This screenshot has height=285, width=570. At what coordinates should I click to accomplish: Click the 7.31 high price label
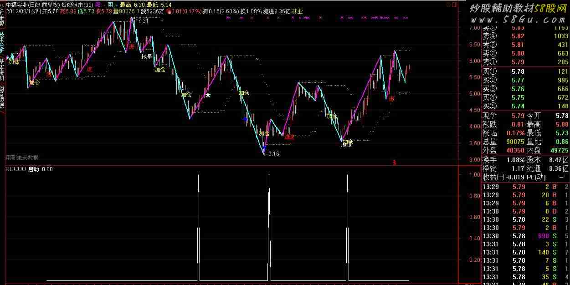143,21
